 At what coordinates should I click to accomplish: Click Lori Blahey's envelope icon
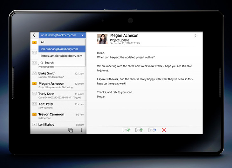click(x=34, y=124)
